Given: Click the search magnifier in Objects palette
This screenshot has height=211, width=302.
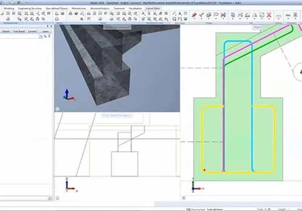Looking at the screenshot, I should point(45,36).
